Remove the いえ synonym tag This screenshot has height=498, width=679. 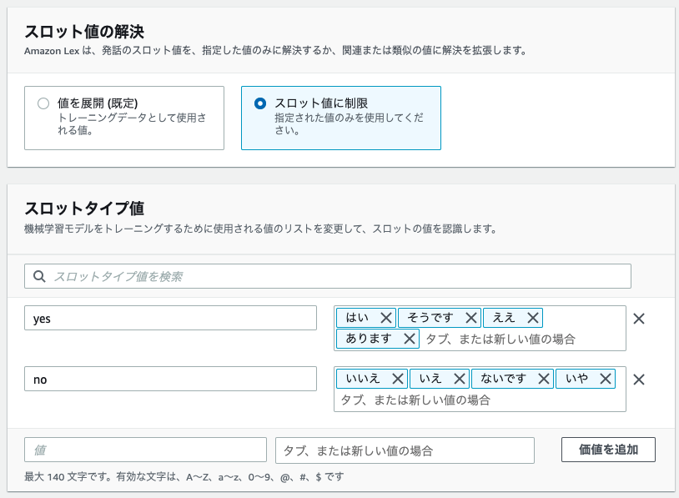click(x=460, y=379)
